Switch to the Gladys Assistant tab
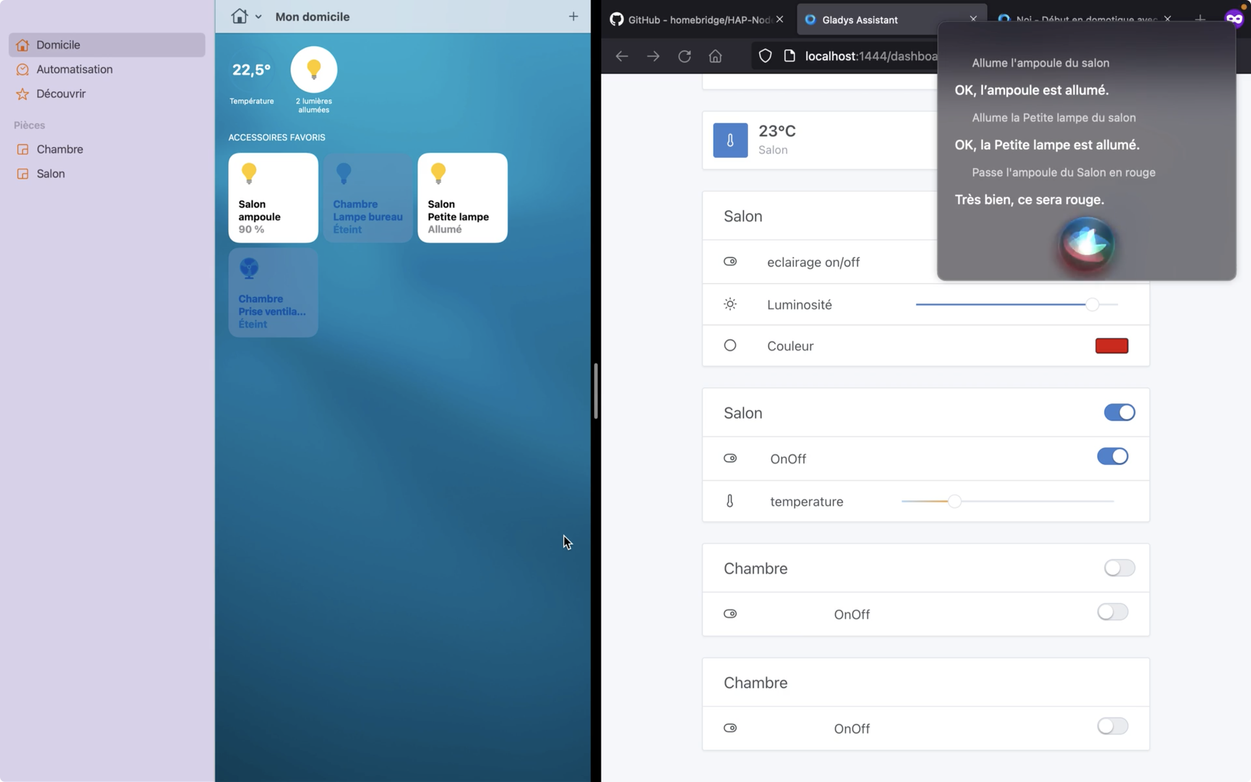 [x=892, y=20]
